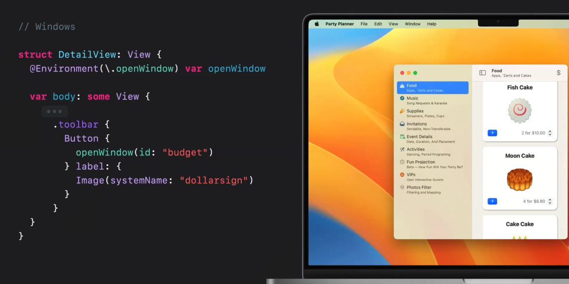Add Fish Cake with the plus button
Viewport: 569px width, 284px height.
(492, 133)
